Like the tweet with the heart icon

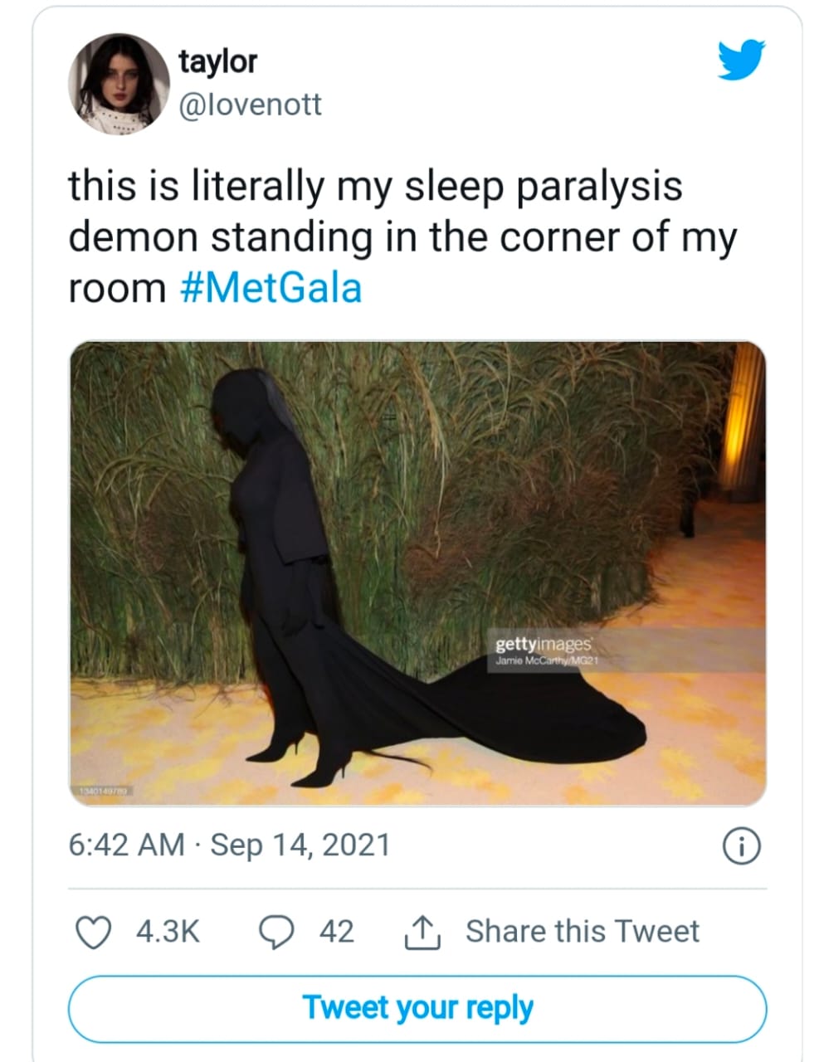pos(93,932)
